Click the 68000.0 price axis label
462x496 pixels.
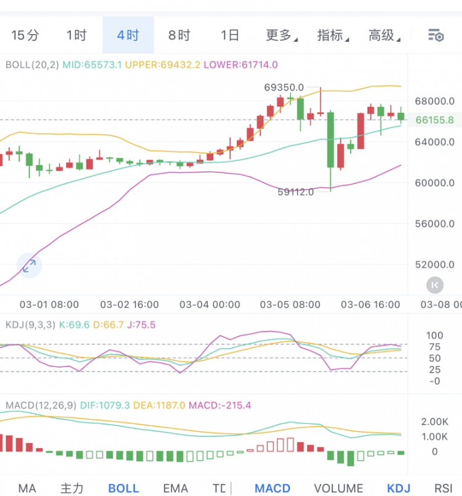(x=434, y=101)
